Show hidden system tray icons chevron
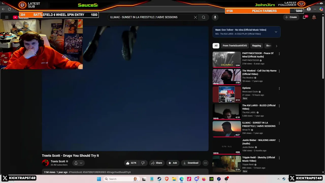The image size is (325, 183). pos(278,179)
